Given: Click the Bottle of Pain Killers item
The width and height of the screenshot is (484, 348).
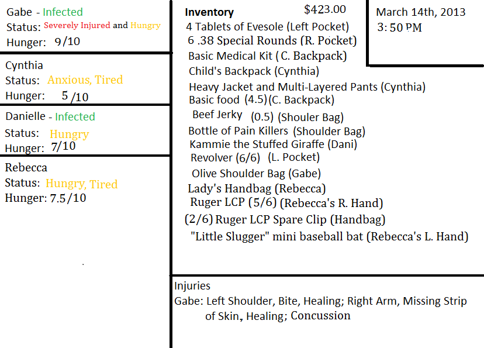Looking at the screenshot, I should coord(276,131).
